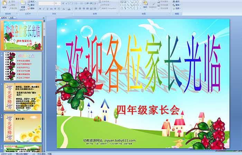Open the Numbering list button
Screen dimensions: 242x155
[x=82, y=3]
